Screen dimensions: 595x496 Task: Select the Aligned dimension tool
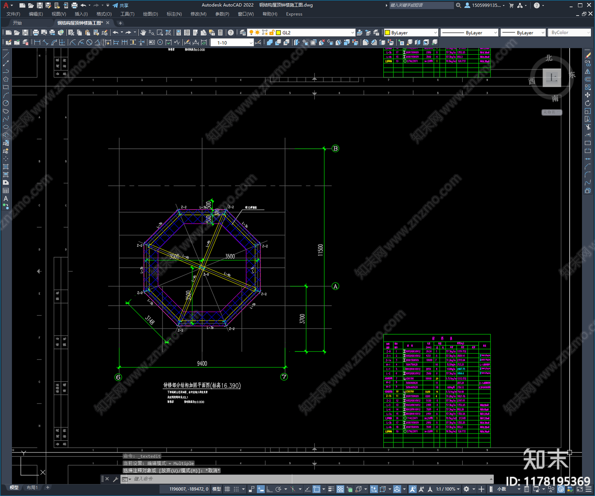pyautogui.click(x=45, y=42)
